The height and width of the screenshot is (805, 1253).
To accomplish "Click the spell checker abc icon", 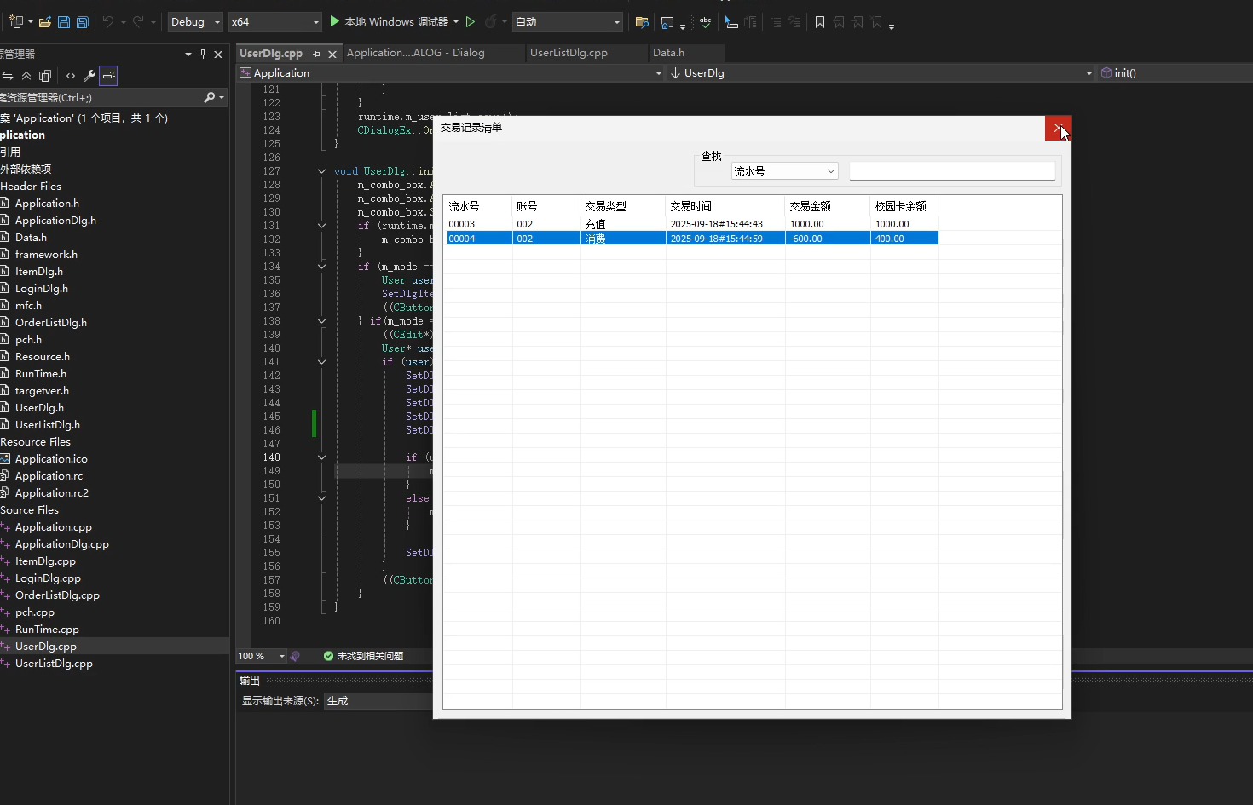I will (705, 22).
